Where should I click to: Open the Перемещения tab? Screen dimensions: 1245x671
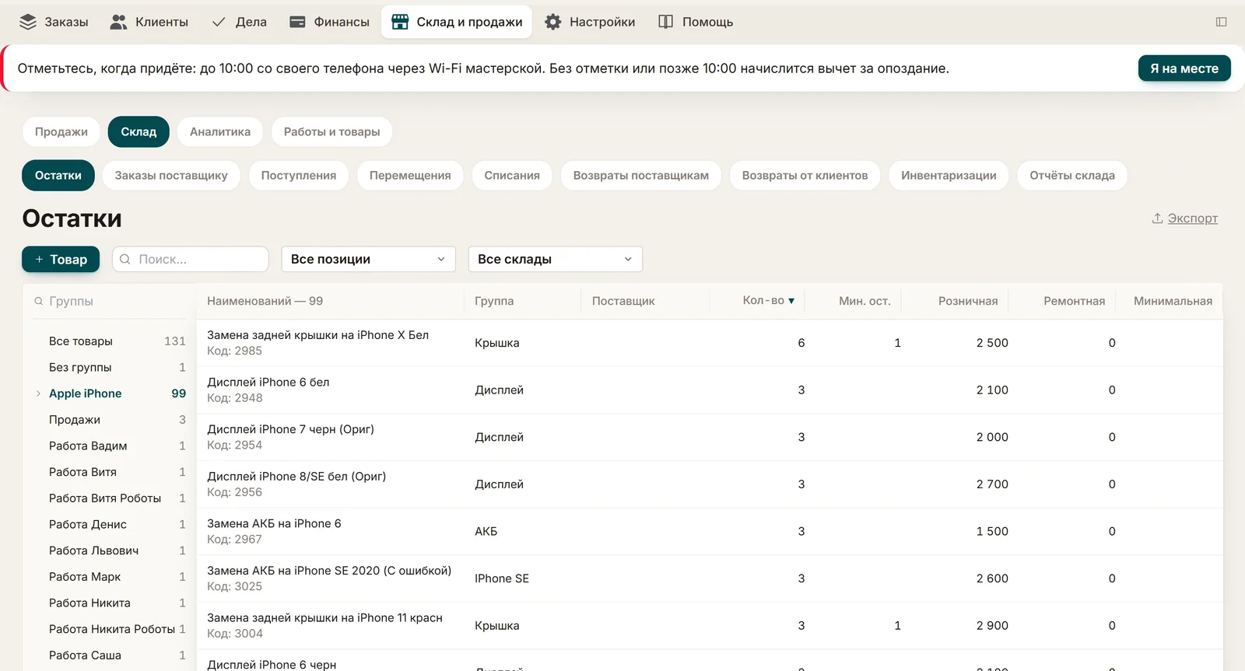(x=410, y=175)
